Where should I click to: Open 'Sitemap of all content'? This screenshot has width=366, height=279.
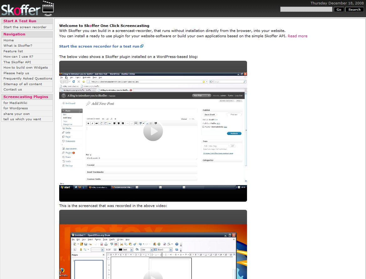pos(23,84)
